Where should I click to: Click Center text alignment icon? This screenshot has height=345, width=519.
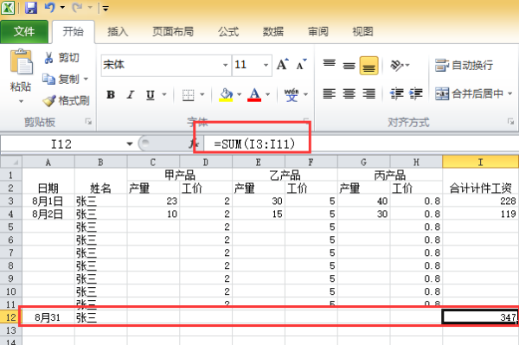pyautogui.click(x=349, y=94)
